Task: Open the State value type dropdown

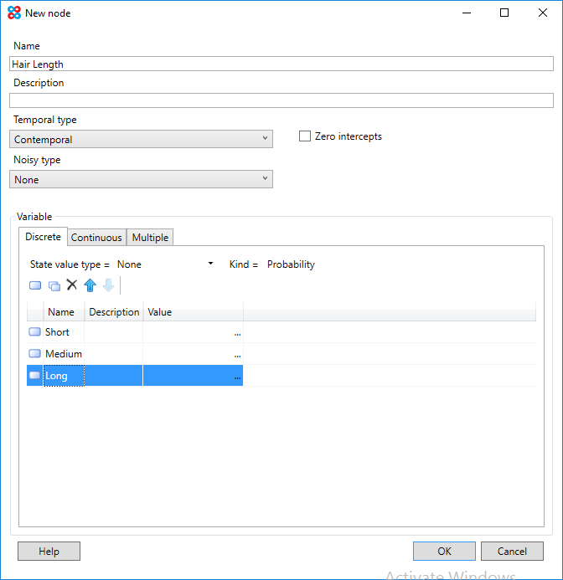Action: click(165, 264)
